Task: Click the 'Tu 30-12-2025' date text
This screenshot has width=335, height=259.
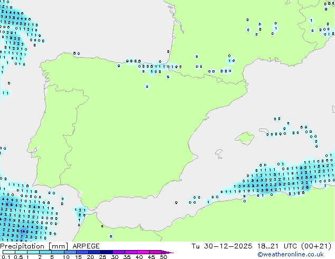Action: click(x=222, y=246)
